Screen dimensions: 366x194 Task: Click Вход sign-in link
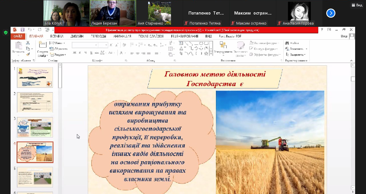[344, 36]
